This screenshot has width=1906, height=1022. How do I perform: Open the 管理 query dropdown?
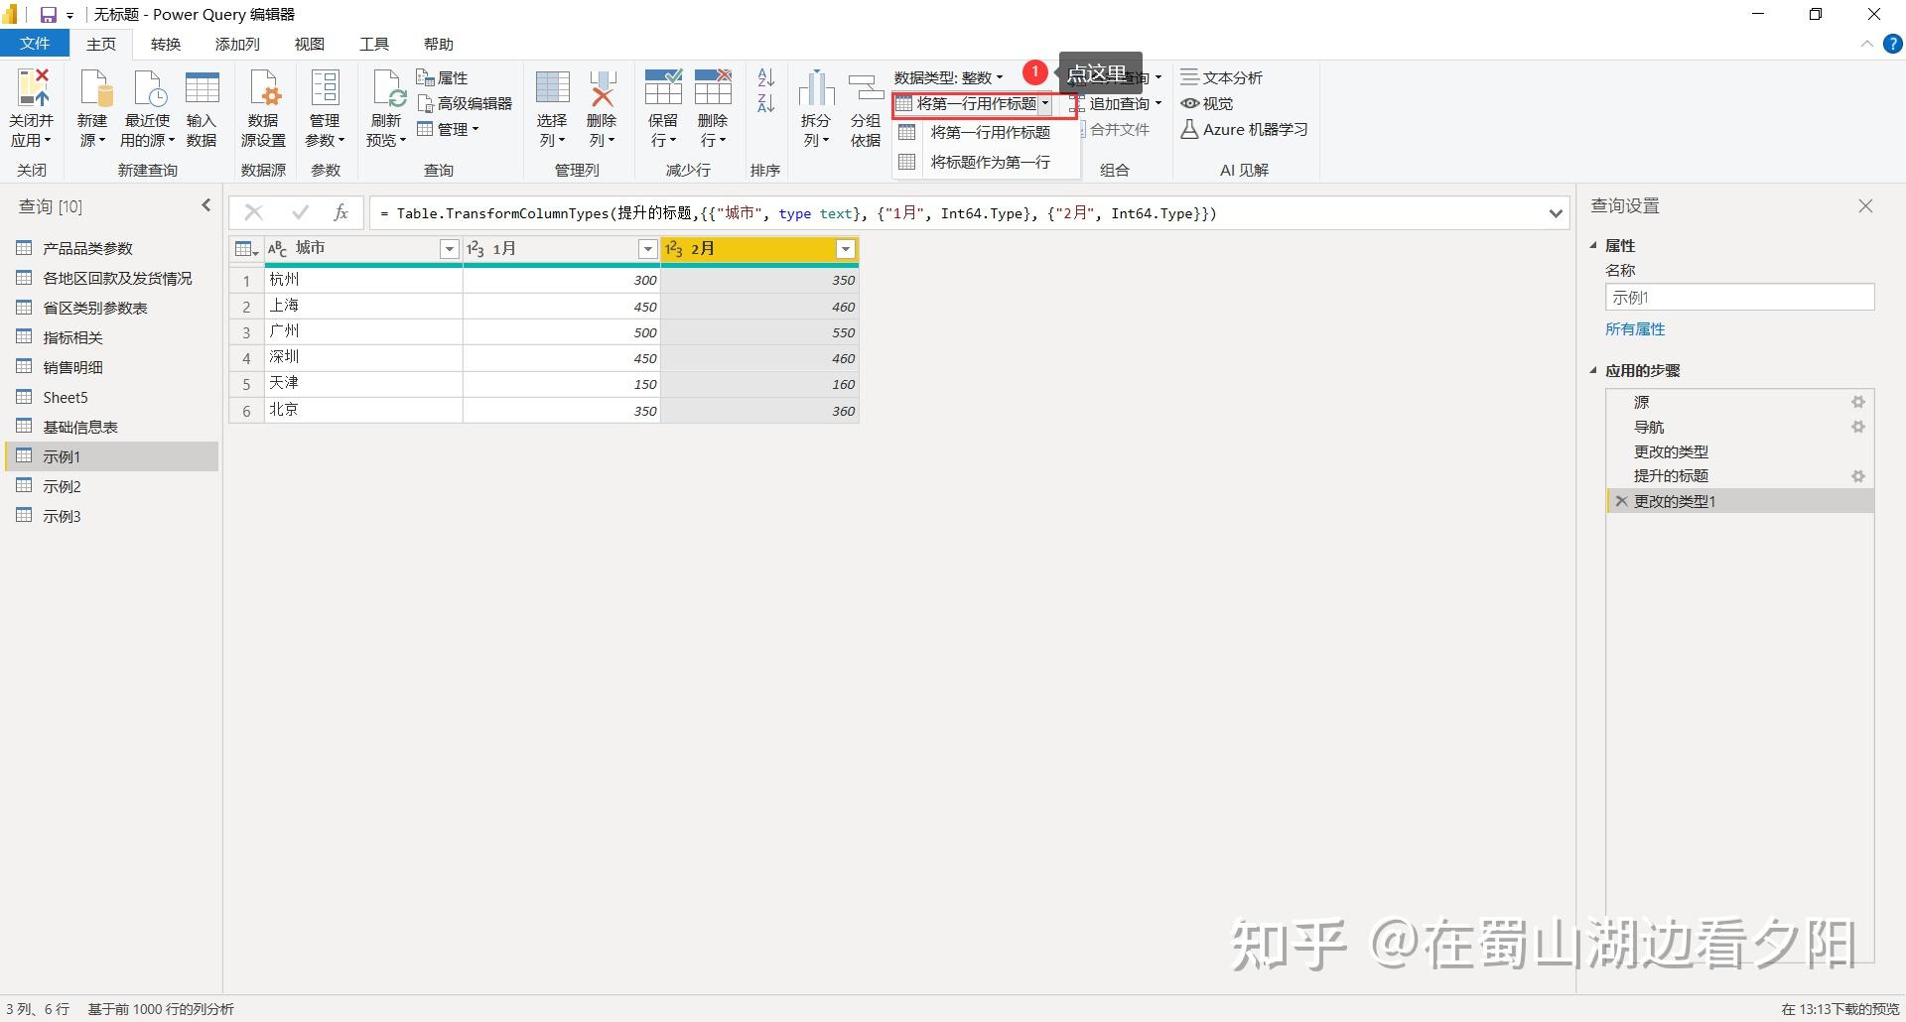pyautogui.click(x=448, y=129)
